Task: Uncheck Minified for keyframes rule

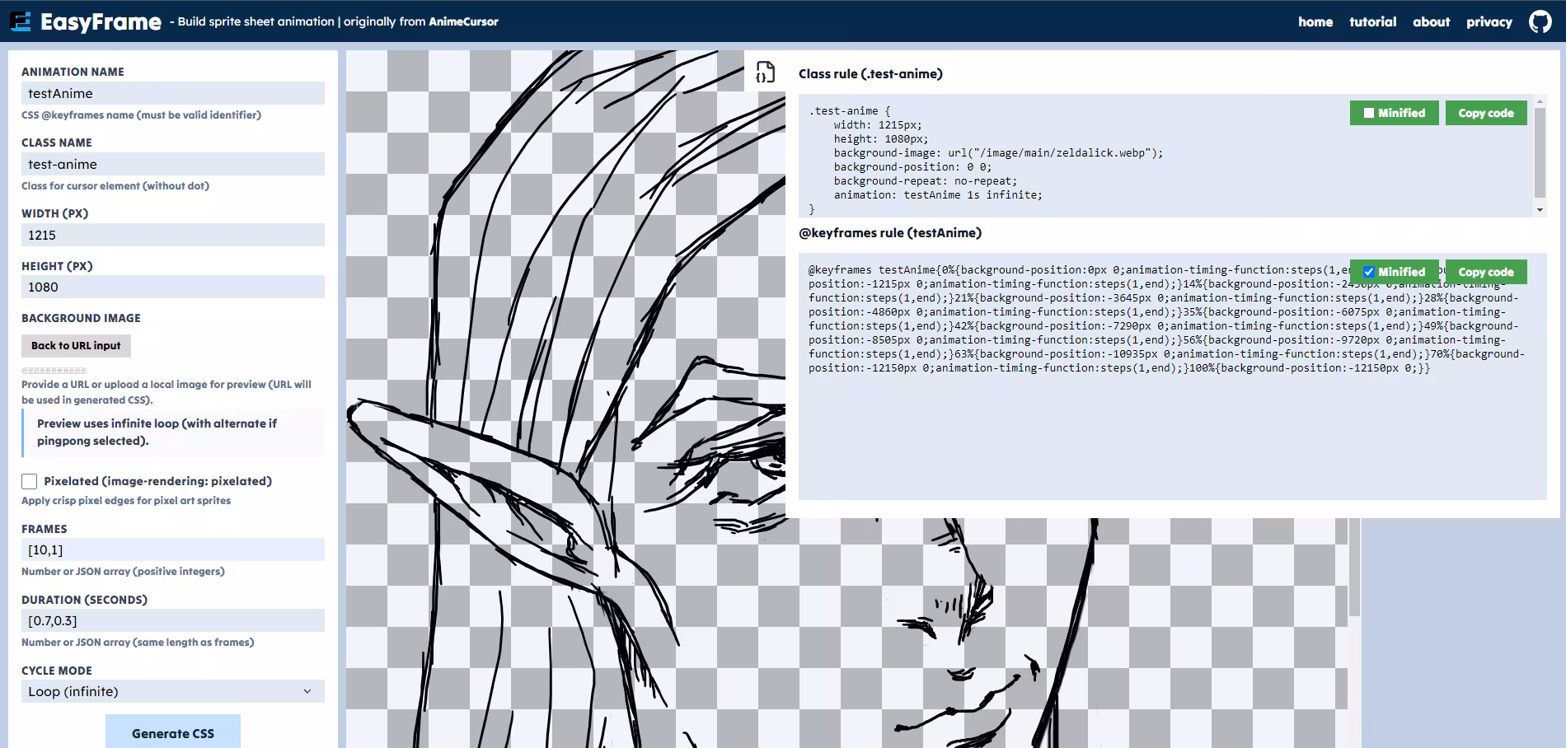Action: point(1369,272)
